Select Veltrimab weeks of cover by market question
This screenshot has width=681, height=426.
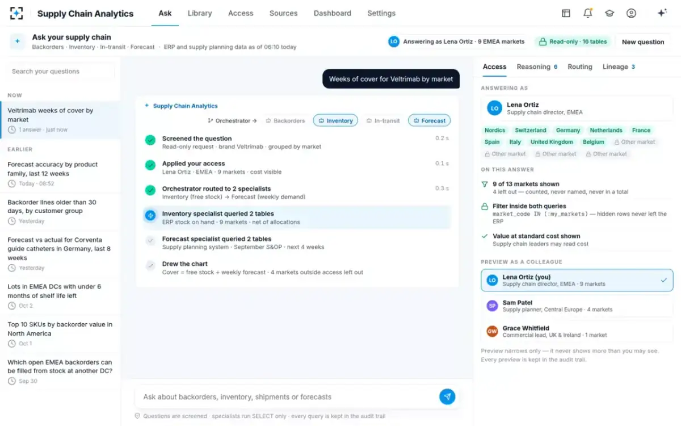(x=60, y=120)
